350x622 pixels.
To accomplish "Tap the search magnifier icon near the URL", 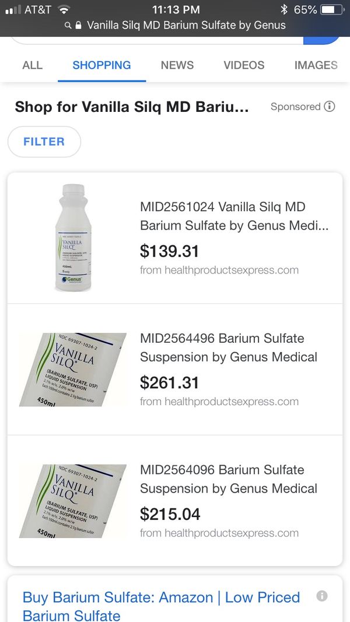I will pos(68,26).
